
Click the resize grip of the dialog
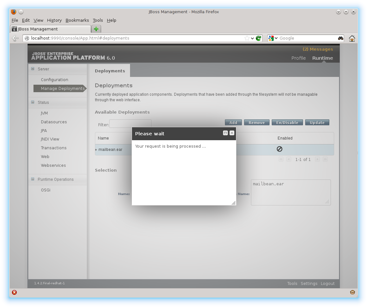[x=234, y=203]
